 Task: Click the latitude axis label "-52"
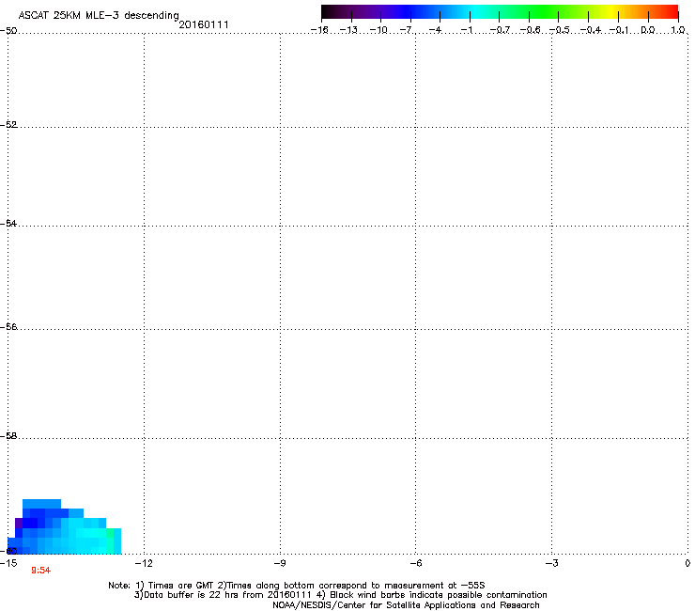tap(8, 125)
